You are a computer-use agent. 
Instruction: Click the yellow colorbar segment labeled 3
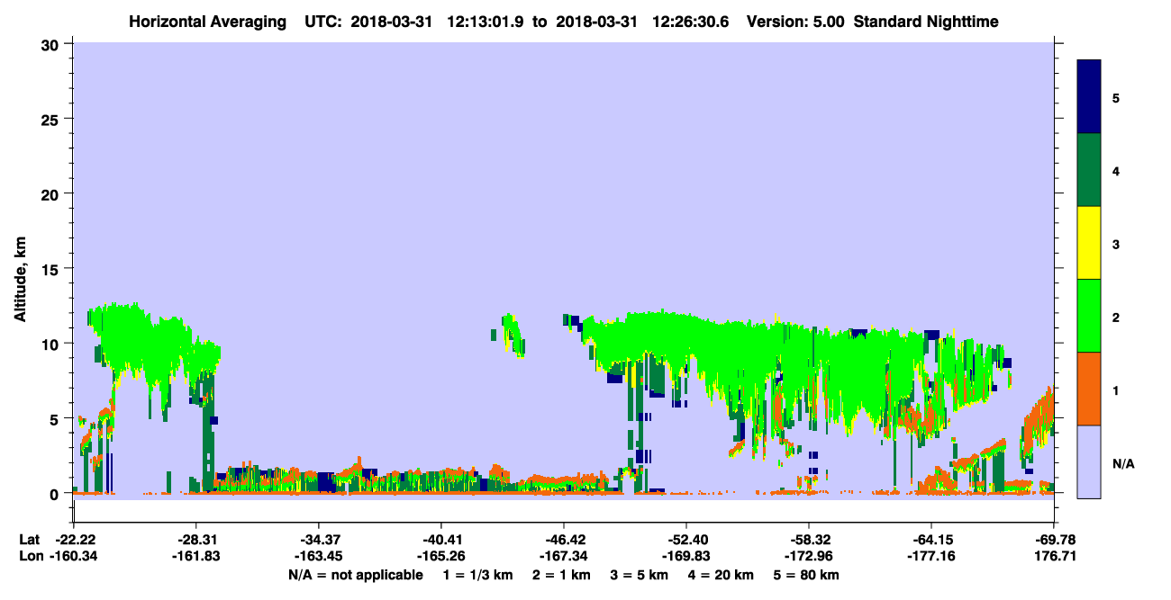coord(1089,243)
